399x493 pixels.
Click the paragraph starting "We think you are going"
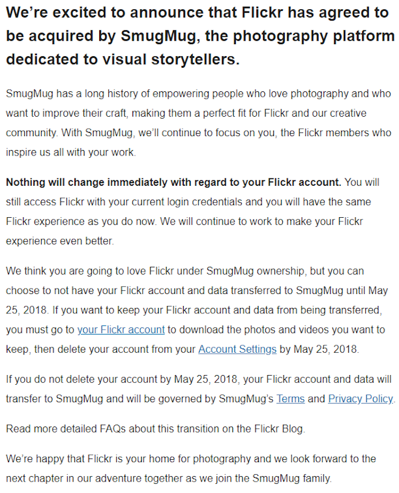pyautogui.click(x=196, y=310)
